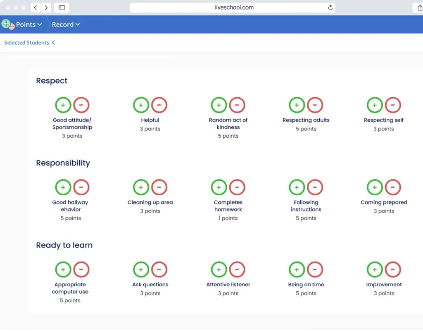The height and width of the screenshot is (331, 423).
Task: Give plus points for Coming prepared
Action: click(375, 187)
